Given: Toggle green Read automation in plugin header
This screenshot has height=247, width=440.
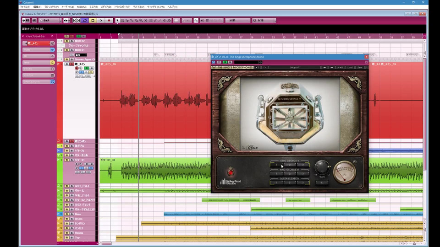Looking at the screenshot, I should tap(225, 62).
